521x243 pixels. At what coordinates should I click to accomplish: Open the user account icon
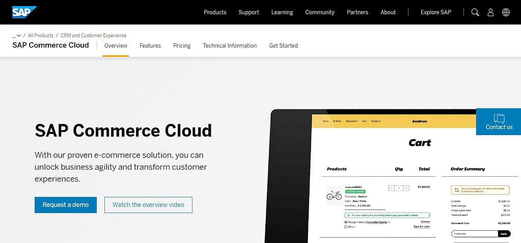pyautogui.click(x=490, y=12)
